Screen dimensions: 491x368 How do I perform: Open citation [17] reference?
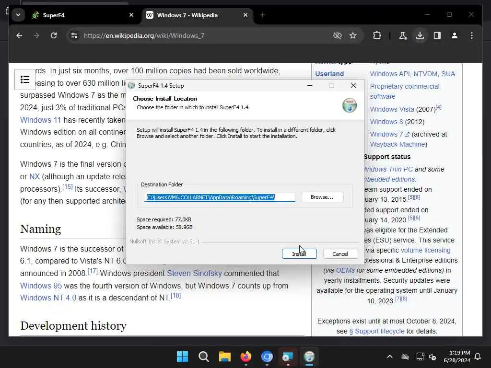pos(93,271)
